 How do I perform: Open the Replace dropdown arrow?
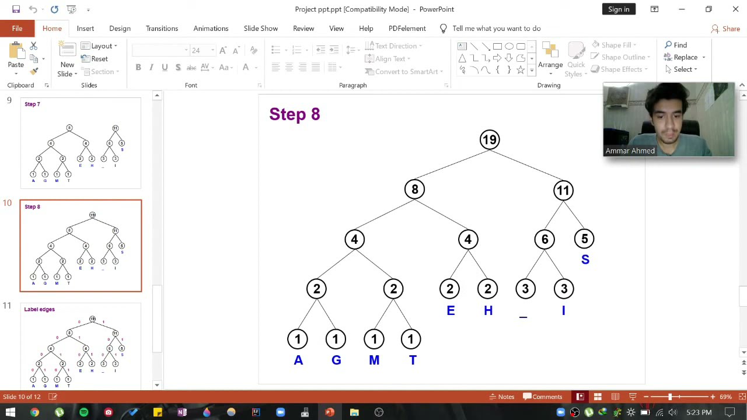(704, 58)
